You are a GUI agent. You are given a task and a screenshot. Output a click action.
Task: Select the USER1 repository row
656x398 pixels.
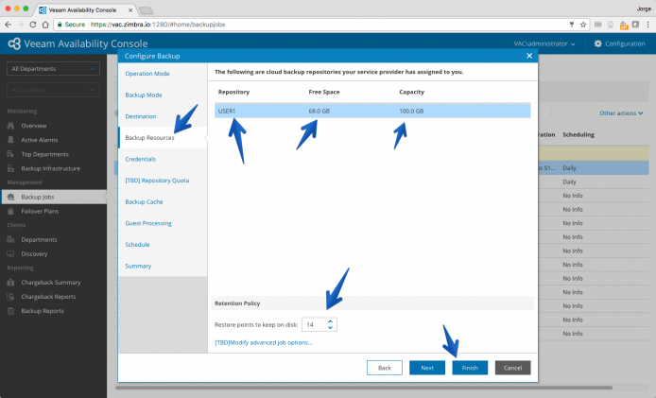(372, 111)
